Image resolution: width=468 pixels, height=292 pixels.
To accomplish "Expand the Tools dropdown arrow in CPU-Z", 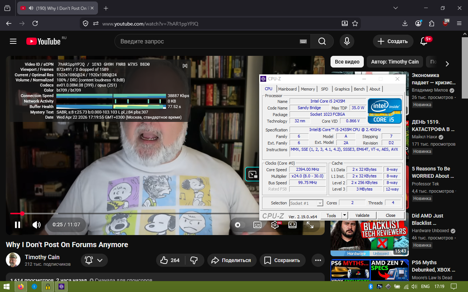I will [x=344, y=215].
